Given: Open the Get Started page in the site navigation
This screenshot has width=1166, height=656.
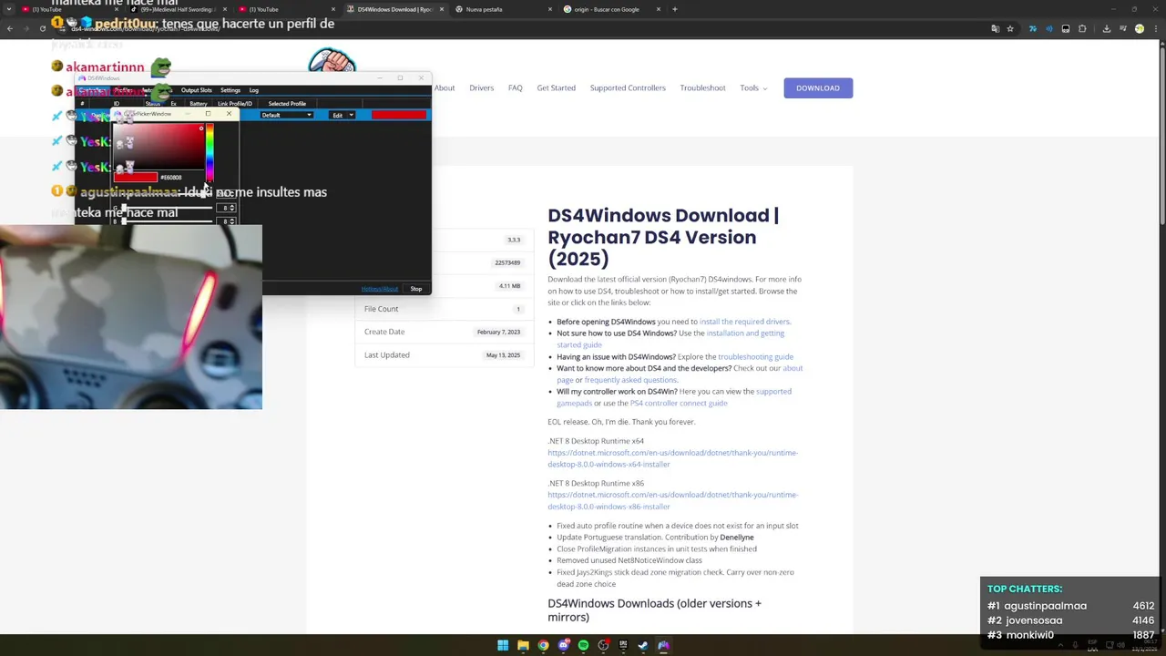Looking at the screenshot, I should [x=556, y=88].
